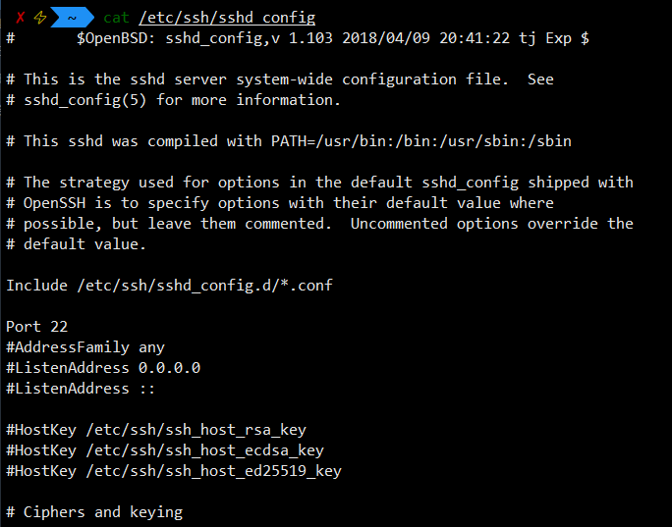The image size is (672, 527).
Task: Click the yellow lightning bolt prompt icon
Action: [x=40, y=18]
